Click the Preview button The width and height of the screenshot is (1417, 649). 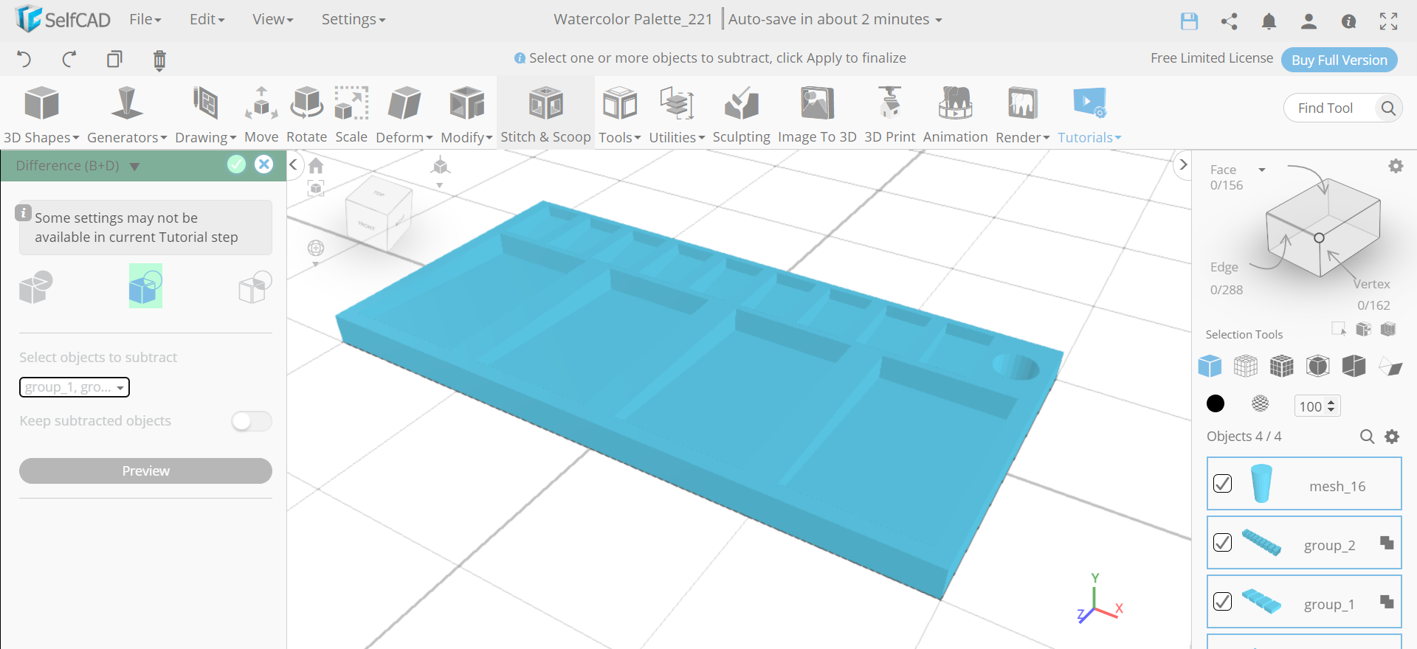pos(145,471)
